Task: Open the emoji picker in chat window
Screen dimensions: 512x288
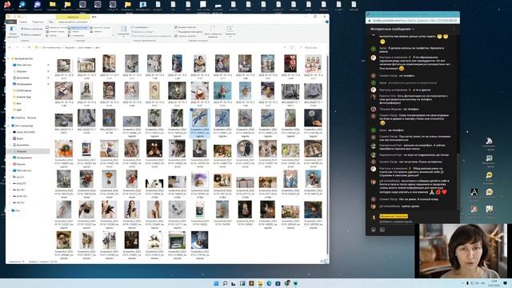Action: 374,230
